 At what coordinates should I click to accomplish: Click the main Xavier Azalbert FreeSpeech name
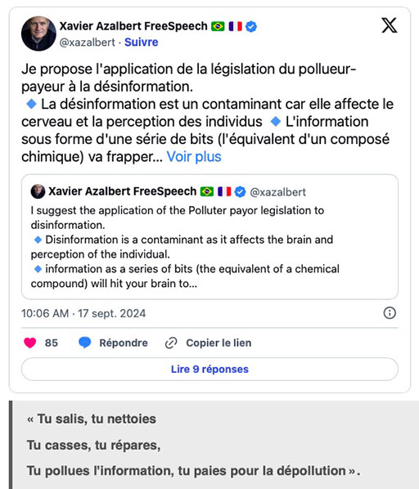tap(133, 26)
